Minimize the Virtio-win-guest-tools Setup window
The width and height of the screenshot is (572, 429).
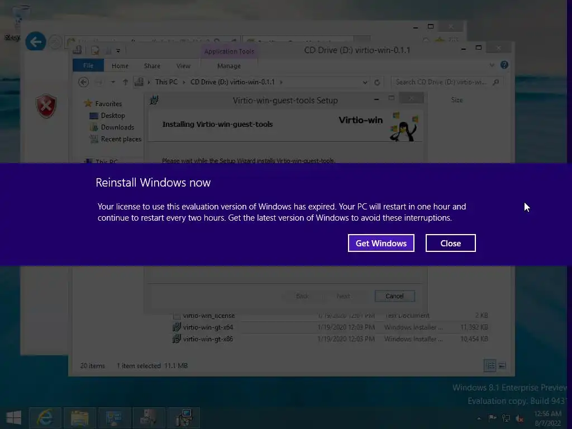pyautogui.click(x=376, y=99)
